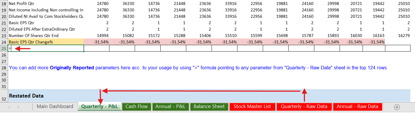415x113 pixels.
Task: Select row header 22
Action: (x=4, y=29)
